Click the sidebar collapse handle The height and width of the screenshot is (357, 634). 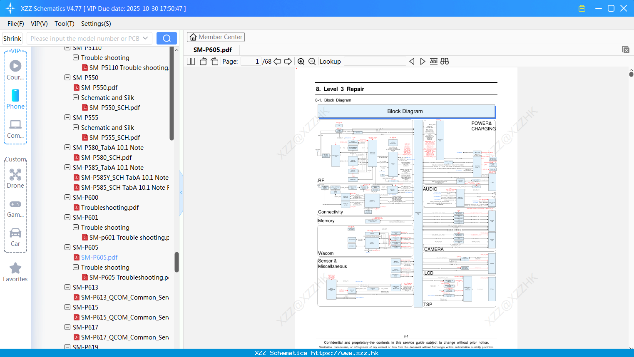(x=181, y=193)
